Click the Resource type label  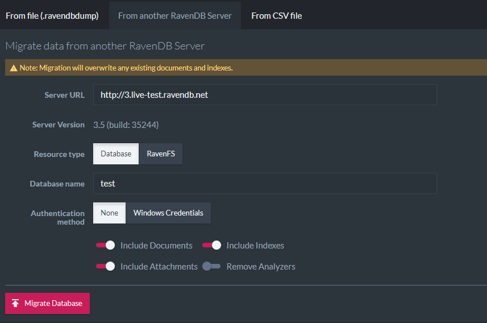pyautogui.click(x=59, y=154)
